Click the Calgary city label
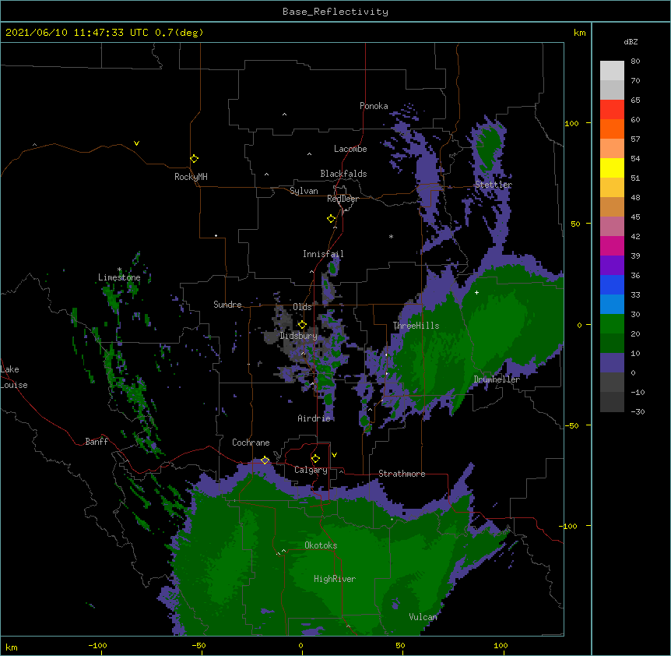Screen dimensions: 671x656 (x=311, y=470)
